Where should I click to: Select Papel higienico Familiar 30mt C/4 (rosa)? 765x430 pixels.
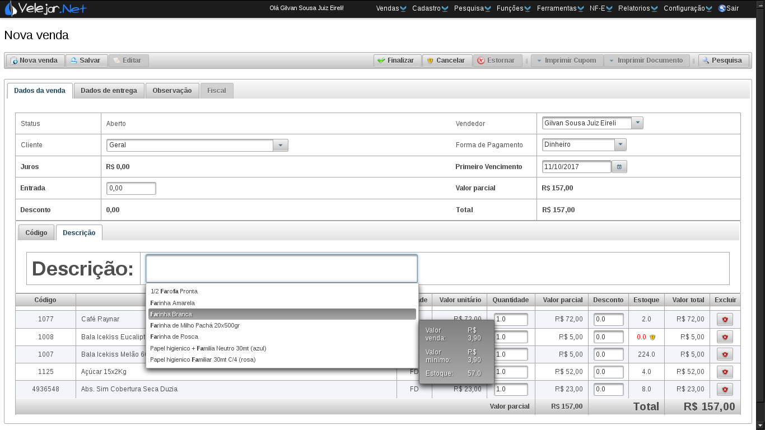[282, 359]
